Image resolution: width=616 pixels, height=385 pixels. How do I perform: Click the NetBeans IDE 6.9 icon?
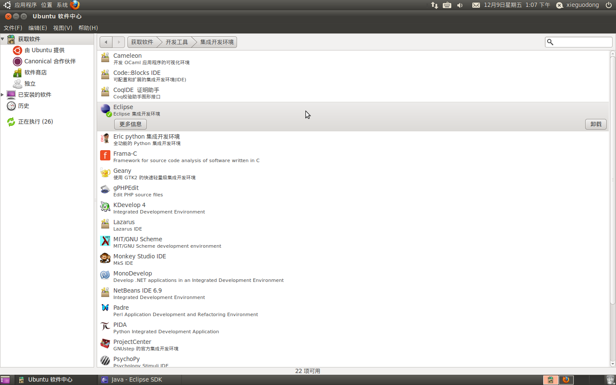tap(105, 293)
